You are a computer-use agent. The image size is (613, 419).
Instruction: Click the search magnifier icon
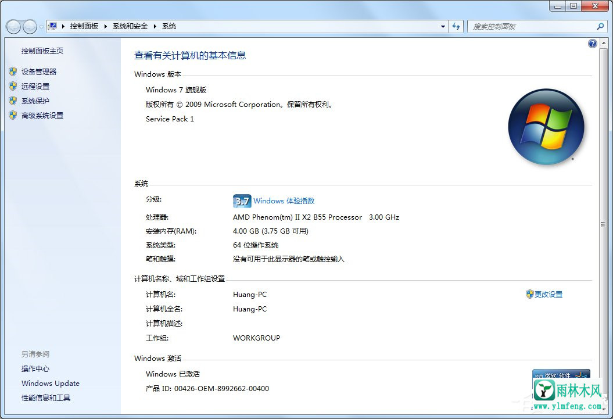[600, 26]
